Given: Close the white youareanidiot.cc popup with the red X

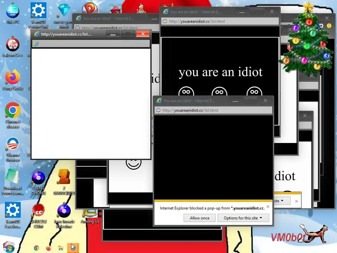Looking at the screenshot, I should [143, 34].
